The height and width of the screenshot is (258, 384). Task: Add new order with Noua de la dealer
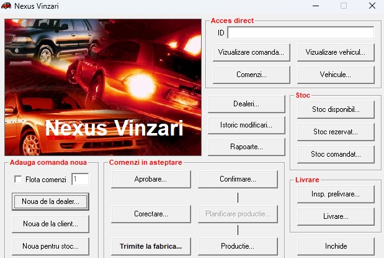coord(50,201)
